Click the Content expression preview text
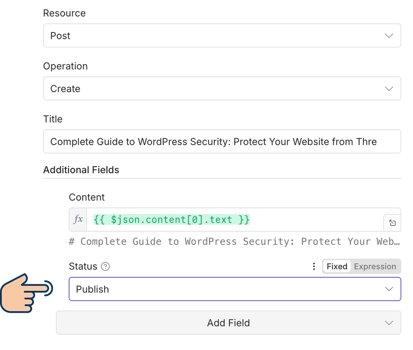413x350 pixels. click(234, 241)
